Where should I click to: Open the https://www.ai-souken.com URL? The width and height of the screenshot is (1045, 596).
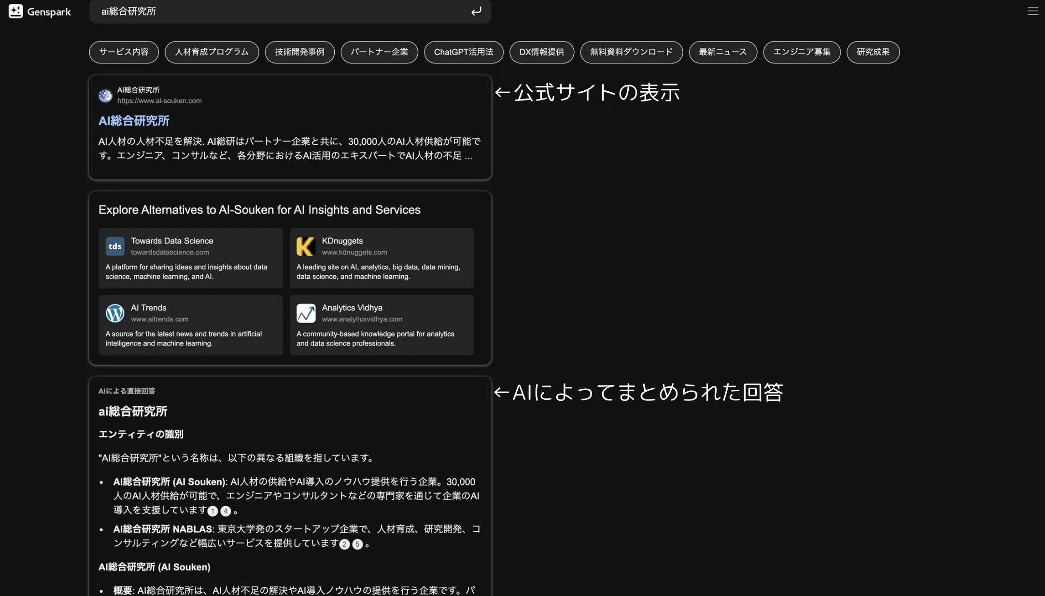(159, 101)
